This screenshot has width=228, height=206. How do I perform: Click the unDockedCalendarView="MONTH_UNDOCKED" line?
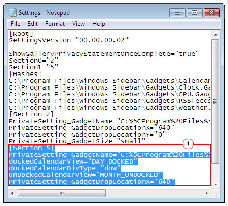85,175
